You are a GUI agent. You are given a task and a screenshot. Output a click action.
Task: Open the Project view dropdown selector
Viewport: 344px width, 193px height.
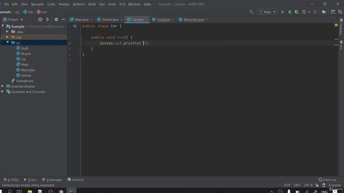[13, 19]
